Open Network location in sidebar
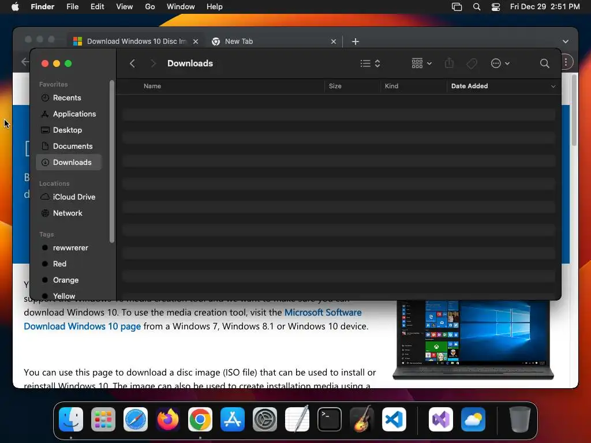This screenshot has width=591, height=443. click(x=68, y=213)
